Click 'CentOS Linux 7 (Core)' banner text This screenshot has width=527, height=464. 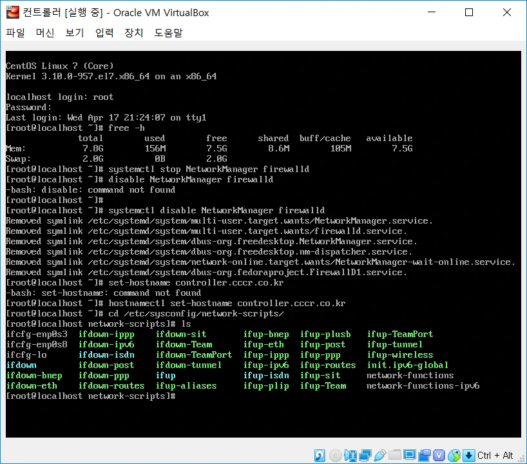coord(59,66)
